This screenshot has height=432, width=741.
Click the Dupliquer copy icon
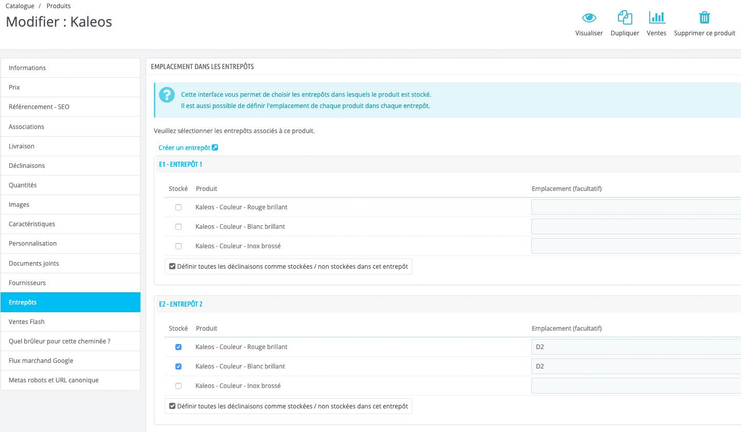pos(625,17)
